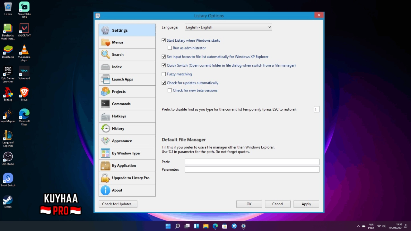The height and width of the screenshot is (231, 411).
Task: Toggle set input focus for XP Explorer
Action: (x=164, y=56)
